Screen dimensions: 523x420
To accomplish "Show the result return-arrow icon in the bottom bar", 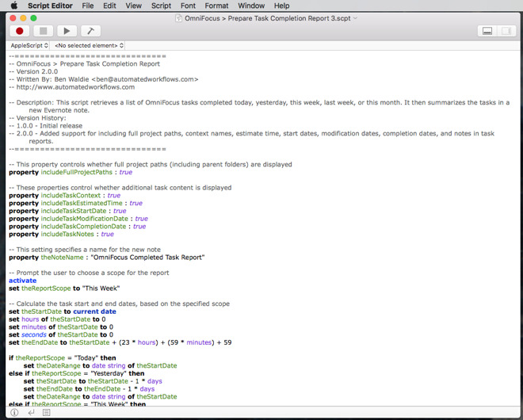I will 31,413.
